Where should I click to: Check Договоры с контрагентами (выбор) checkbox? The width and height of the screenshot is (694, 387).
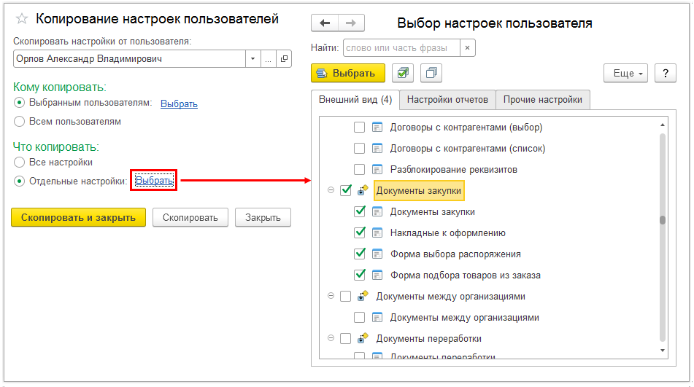click(360, 128)
